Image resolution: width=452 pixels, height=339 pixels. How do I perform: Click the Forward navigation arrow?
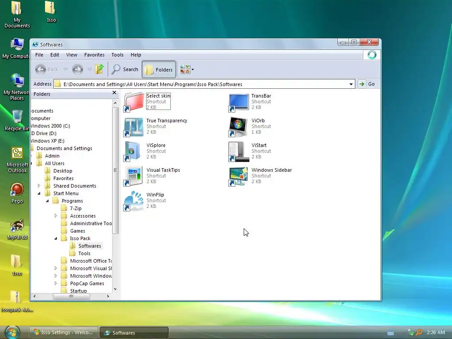[78, 69]
